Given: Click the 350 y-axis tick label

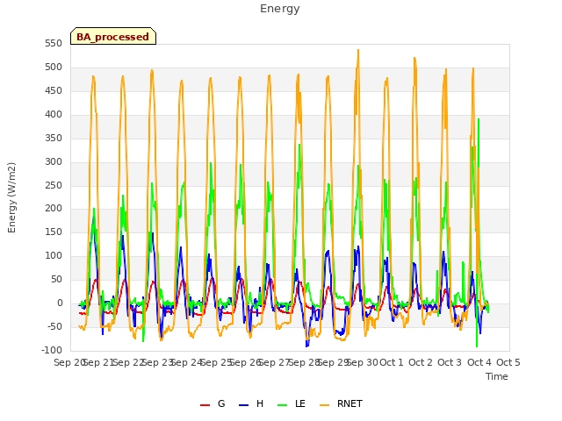Looking at the screenshot, I should tap(54, 139).
